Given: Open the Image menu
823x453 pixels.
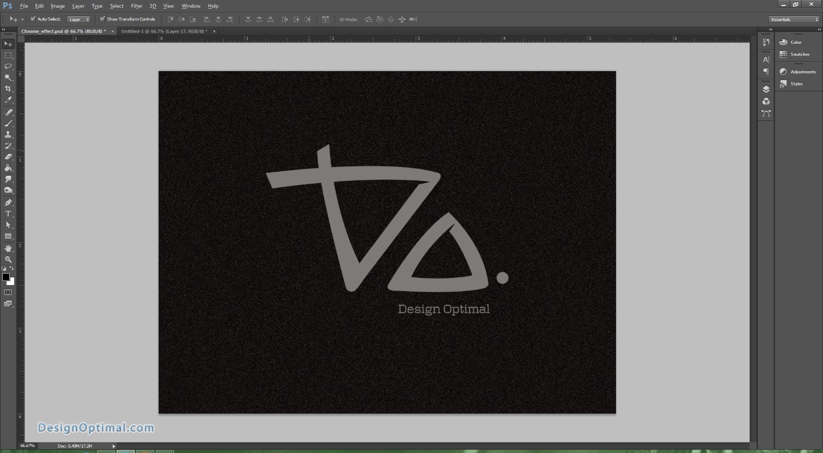Looking at the screenshot, I should pyautogui.click(x=57, y=6).
